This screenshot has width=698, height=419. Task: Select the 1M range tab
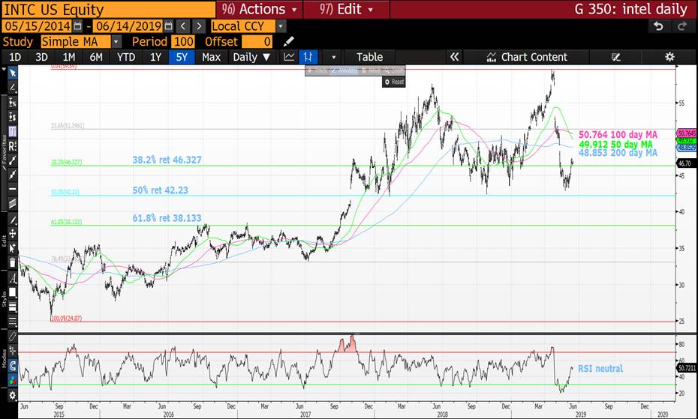pos(68,57)
